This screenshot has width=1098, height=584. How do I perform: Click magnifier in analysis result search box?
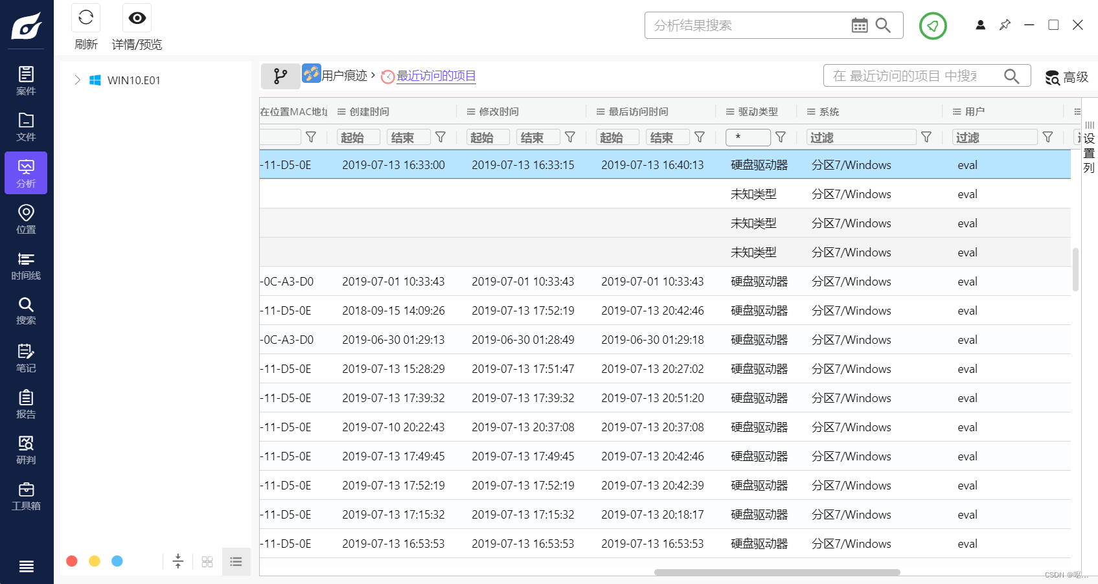click(883, 25)
